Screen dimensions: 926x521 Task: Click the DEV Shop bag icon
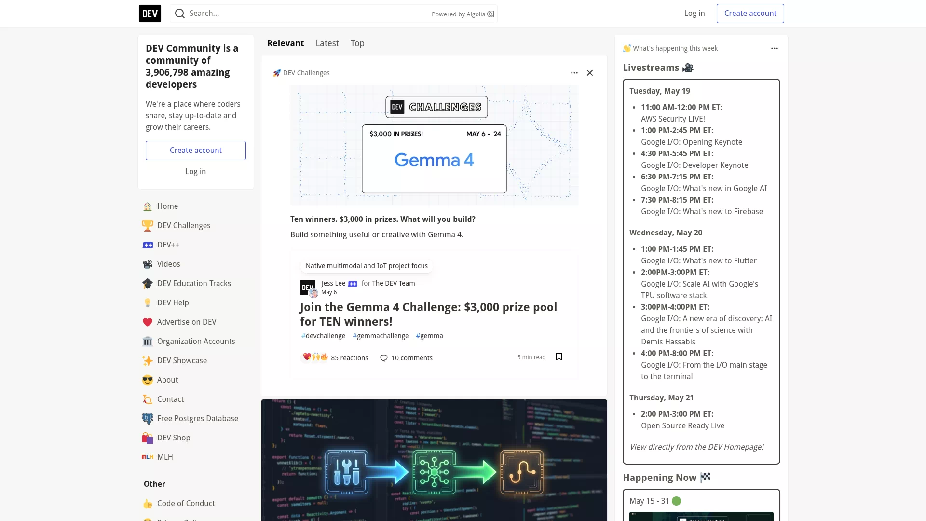point(148,438)
